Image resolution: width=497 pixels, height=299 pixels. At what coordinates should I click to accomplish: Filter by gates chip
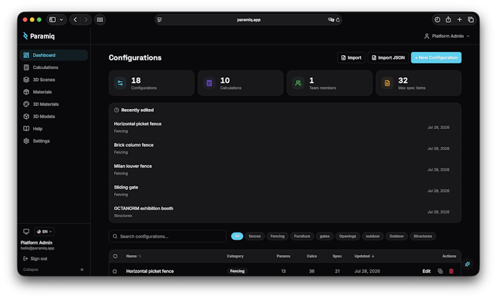coord(324,236)
